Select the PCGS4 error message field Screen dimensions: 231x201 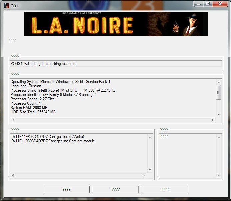pos(116,64)
